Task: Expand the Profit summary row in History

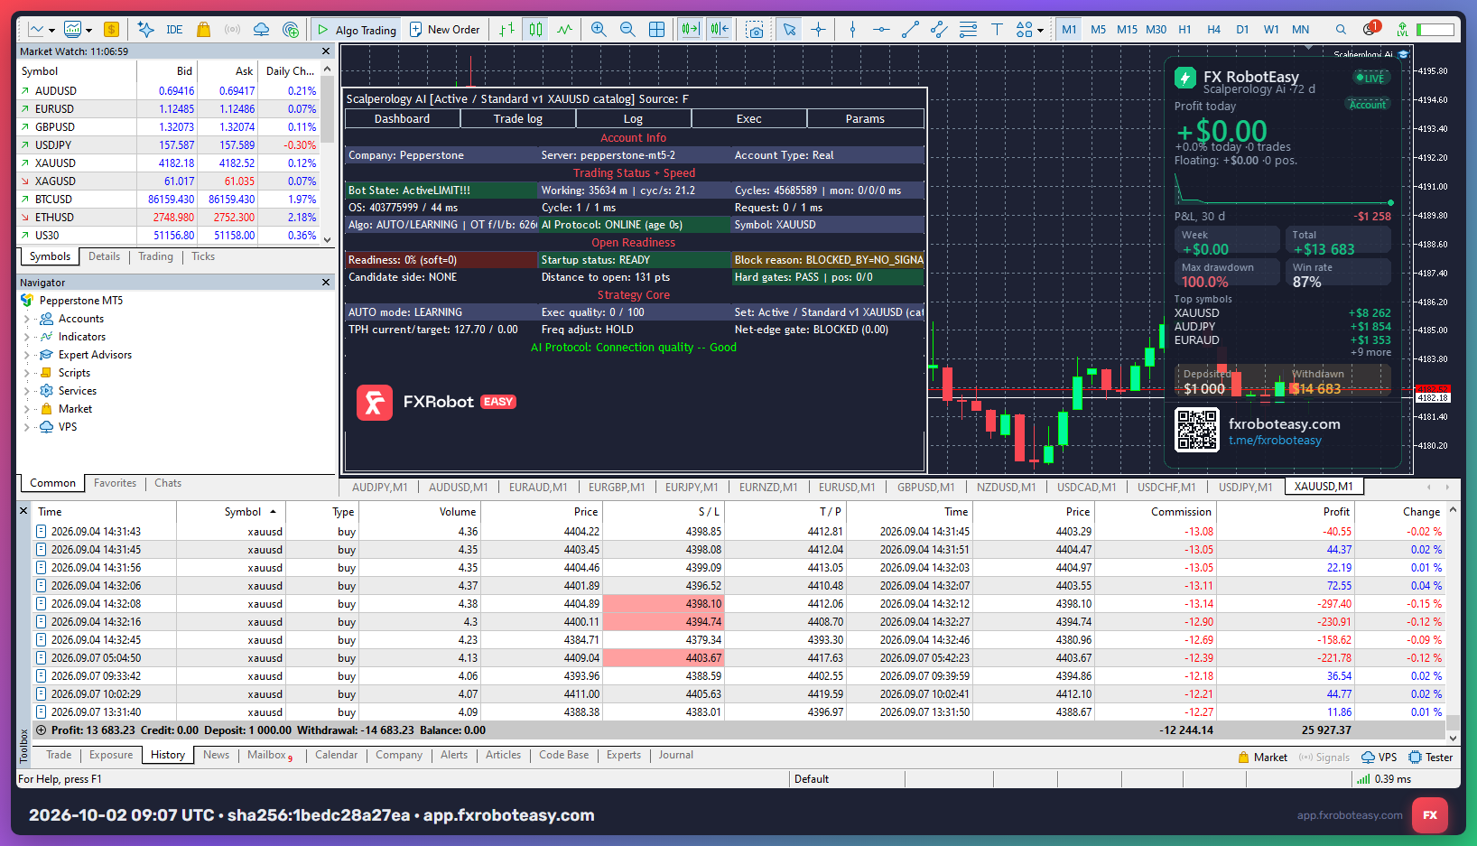Action: coord(41,730)
